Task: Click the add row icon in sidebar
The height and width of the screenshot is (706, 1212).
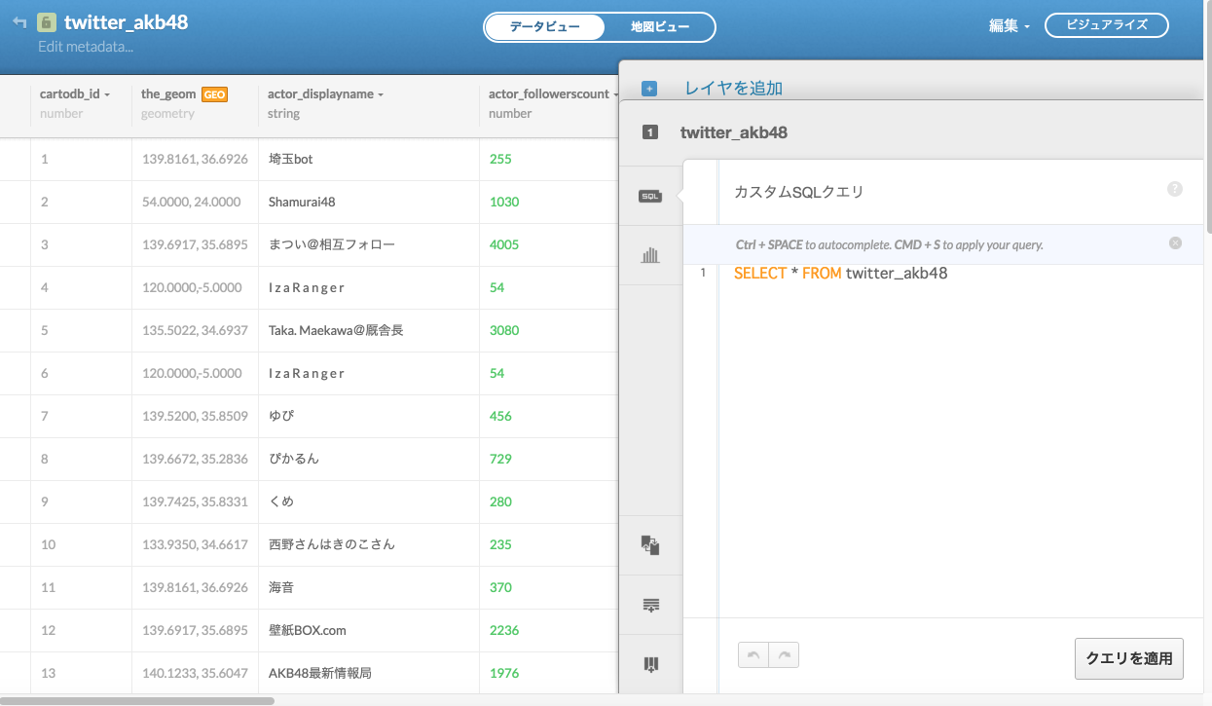Action: [650, 605]
